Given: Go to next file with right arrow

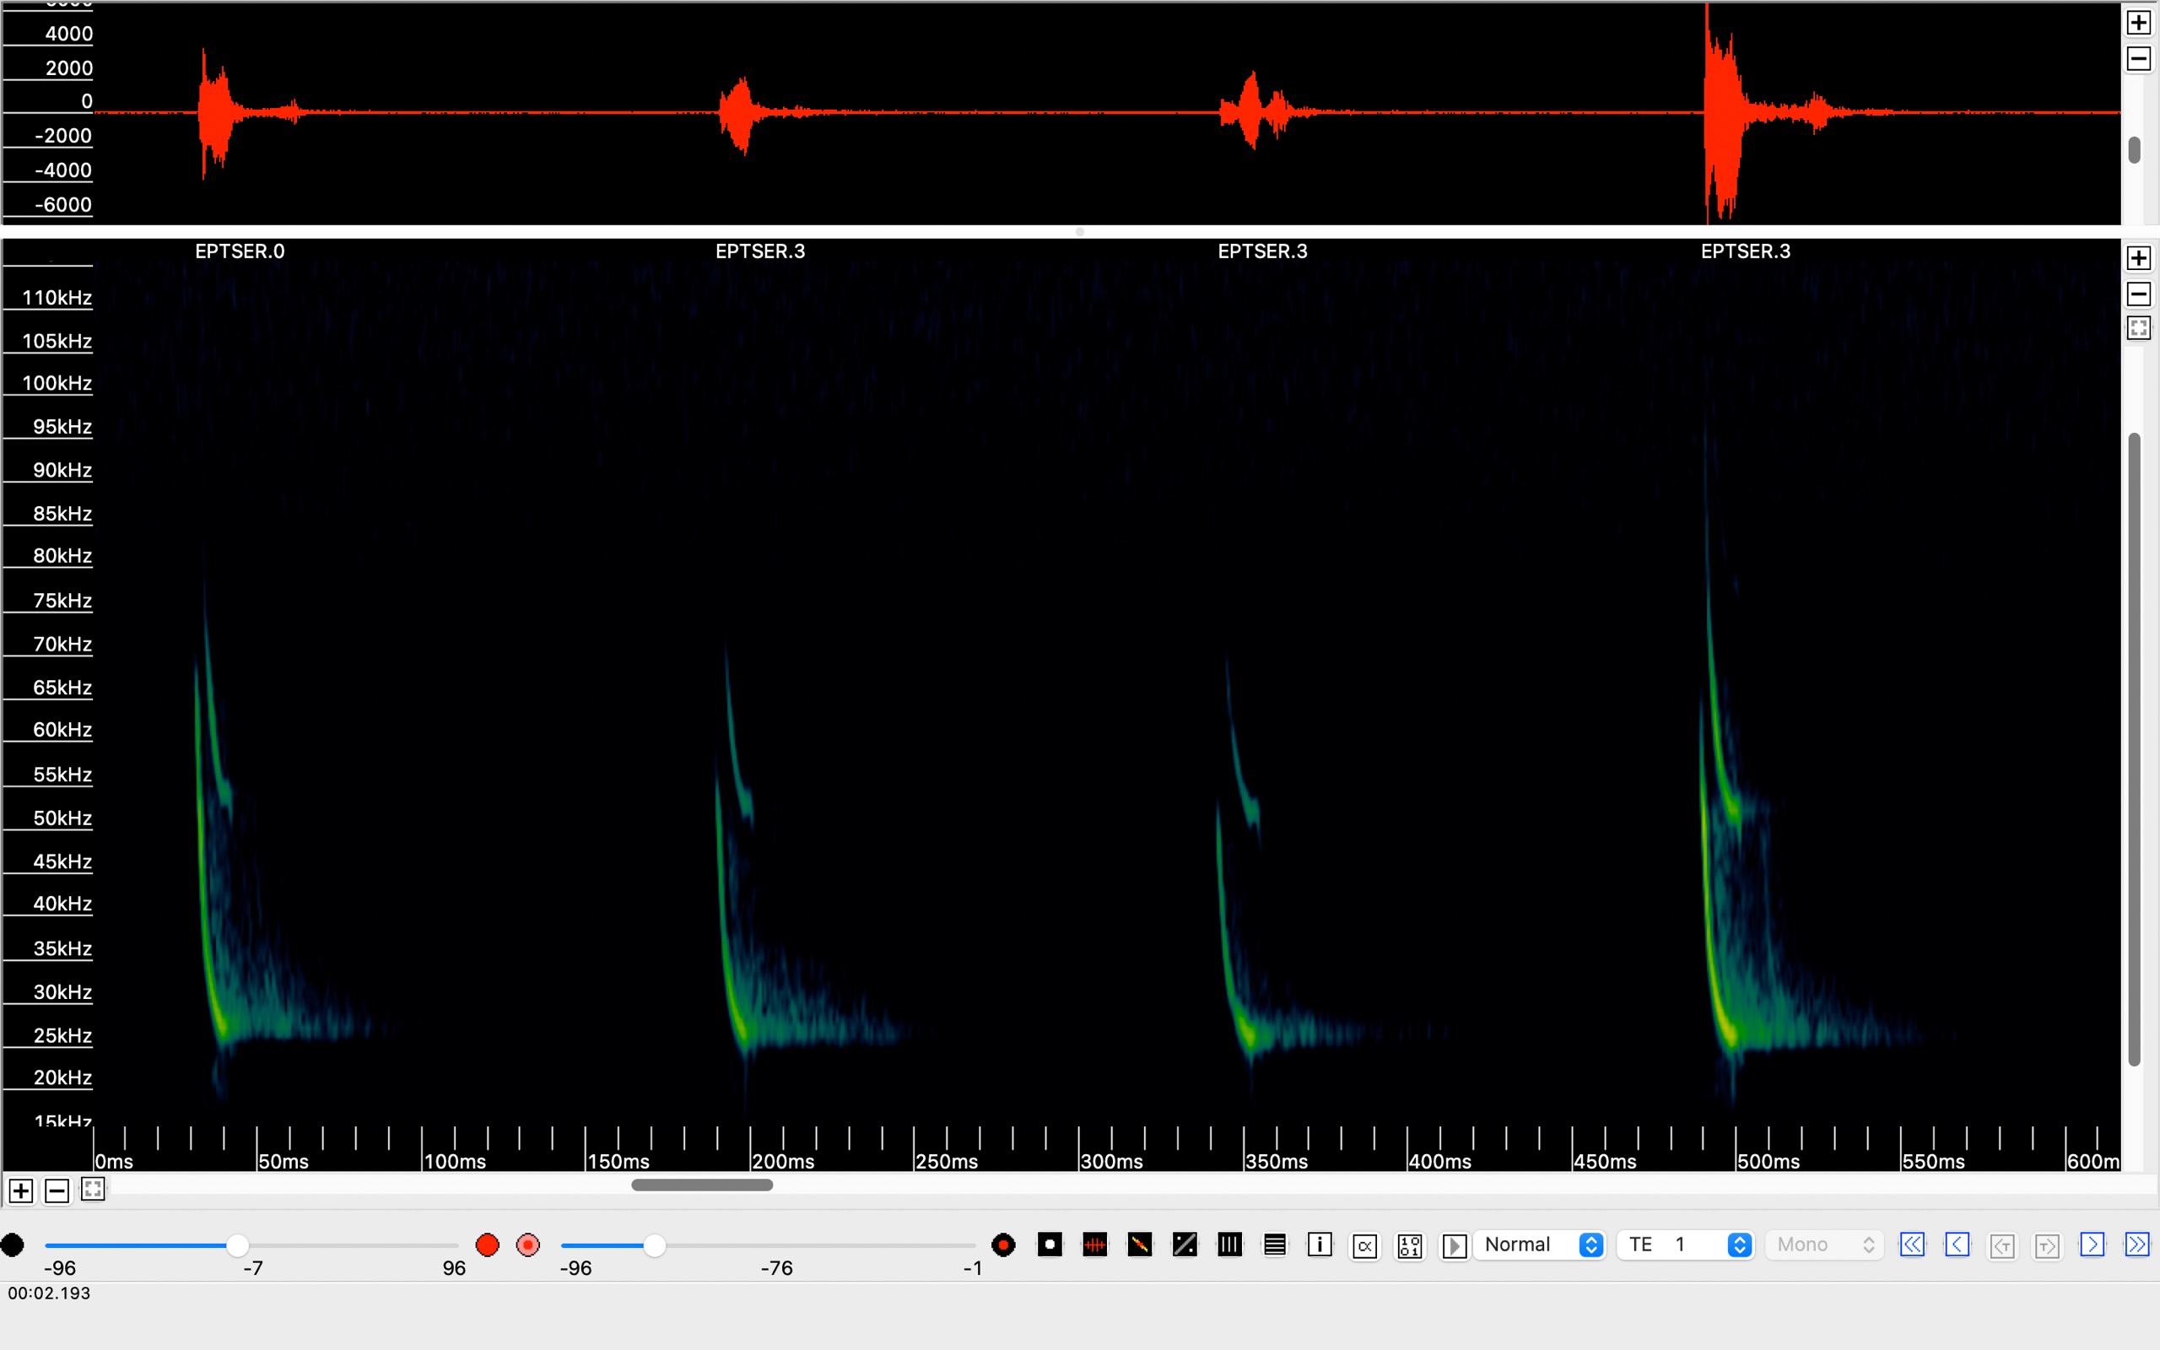Looking at the screenshot, I should pos(2092,1245).
